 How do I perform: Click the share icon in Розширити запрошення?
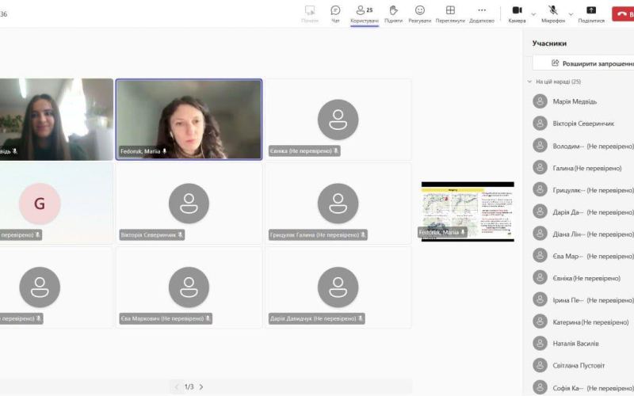tap(556, 63)
